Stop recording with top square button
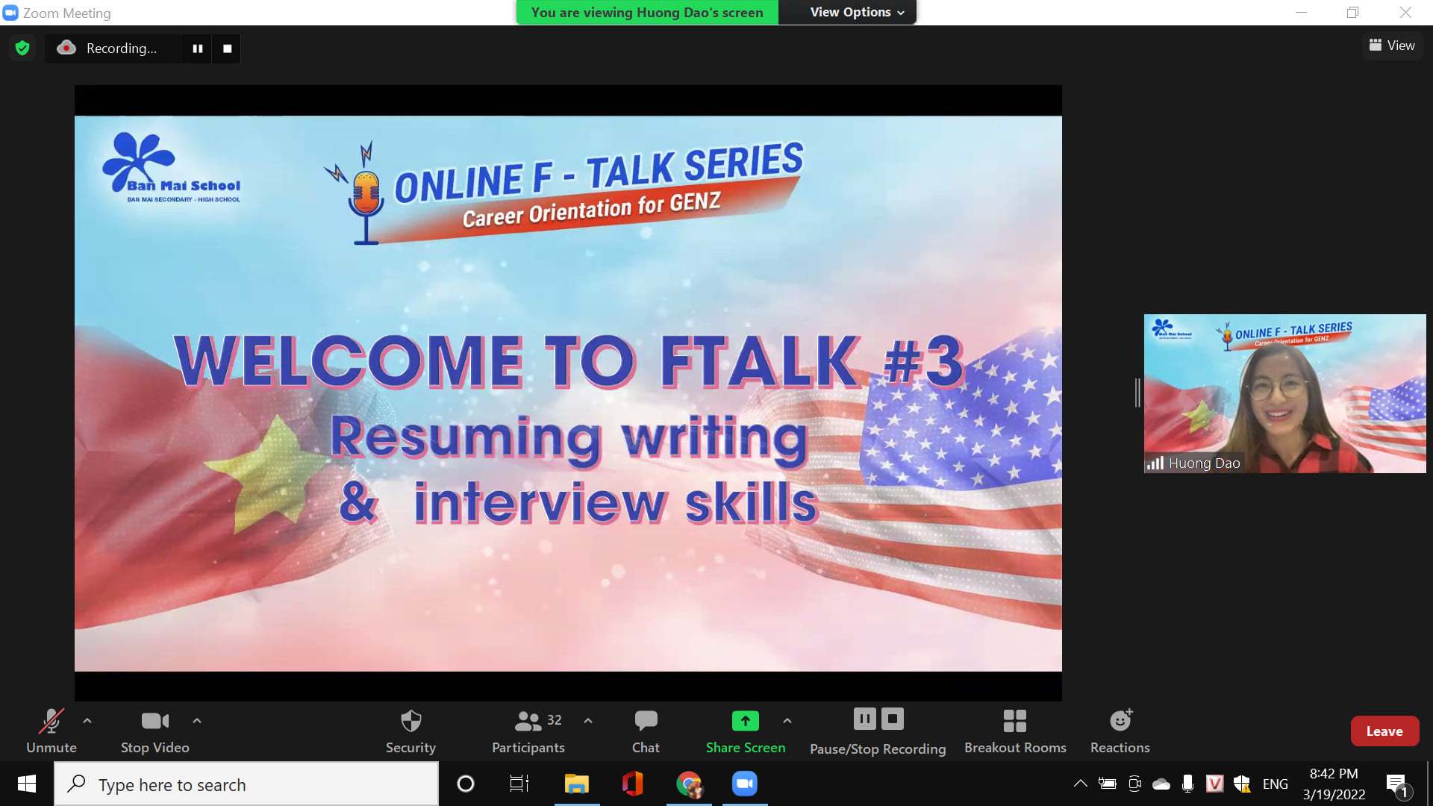The height and width of the screenshot is (806, 1433). pos(227,49)
